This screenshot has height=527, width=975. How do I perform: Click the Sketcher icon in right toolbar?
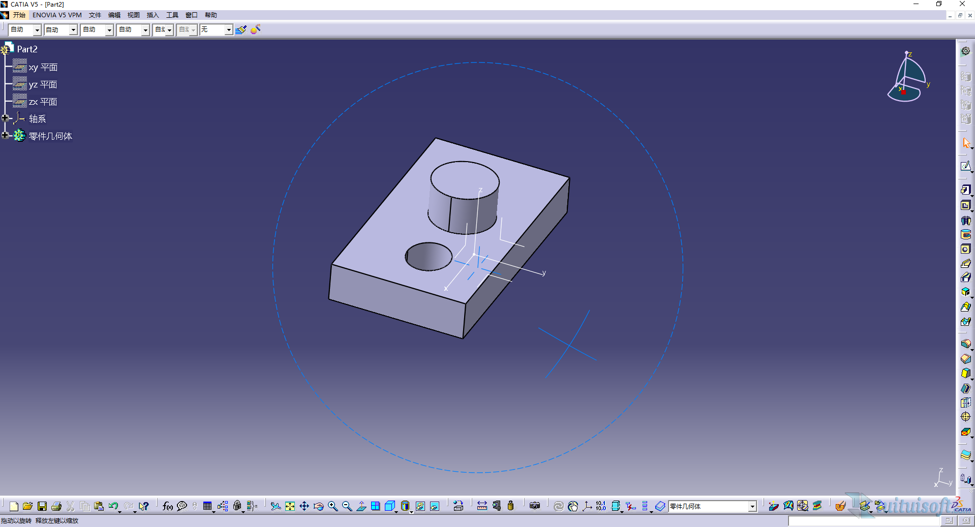965,167
